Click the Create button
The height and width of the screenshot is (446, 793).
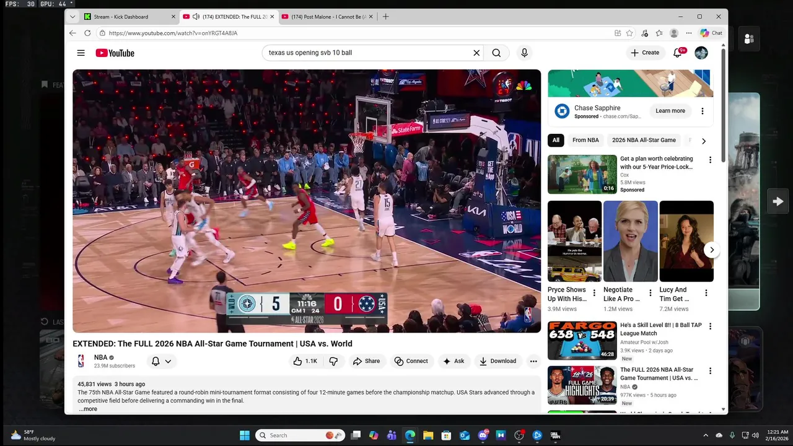click(x=646, y=53)
